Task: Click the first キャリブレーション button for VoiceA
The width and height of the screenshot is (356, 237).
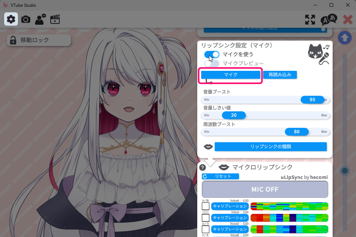Action: [x=230, y=206]
